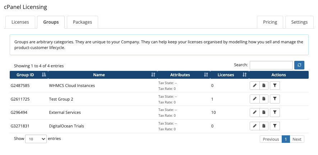Filter licenses by External Services group
This screenshot has height=155, width=318.
tap(275, 112)
